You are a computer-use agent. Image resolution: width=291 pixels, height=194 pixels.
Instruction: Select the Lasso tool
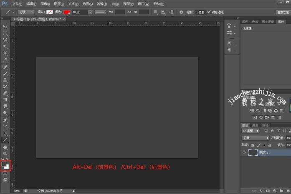coord(5,40)
